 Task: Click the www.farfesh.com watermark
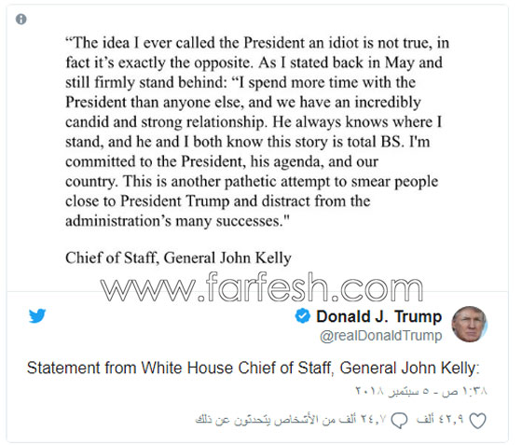[262, 287]
